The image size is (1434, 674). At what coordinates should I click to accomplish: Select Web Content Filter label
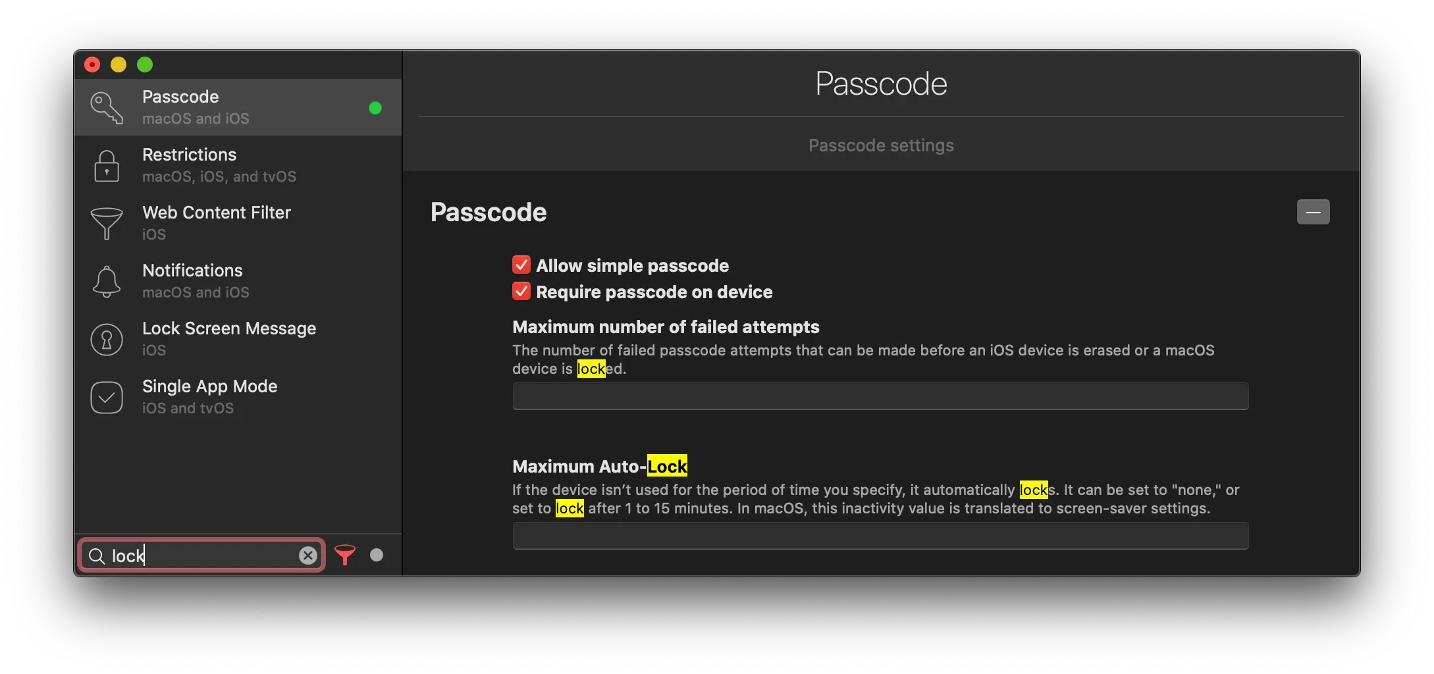(217, 213)
